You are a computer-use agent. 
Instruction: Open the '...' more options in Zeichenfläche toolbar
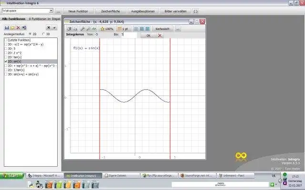click(x=178, y=29)
